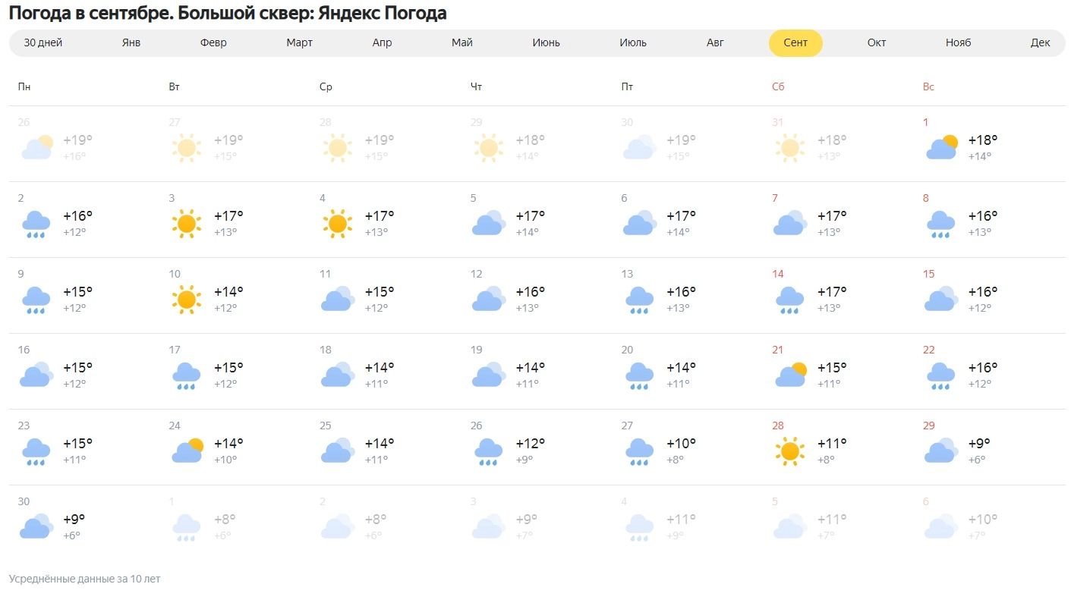Open the Дек month tab
Image resolution: width=1071 pixels, height=603 pixels.
[x=1040, y=42]
